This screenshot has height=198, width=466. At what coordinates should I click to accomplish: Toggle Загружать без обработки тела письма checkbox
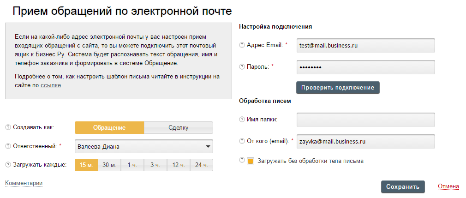(251, 161)
